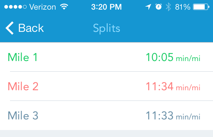
Task: Click the min/mi unit beside 10:05
Action: 188,59
